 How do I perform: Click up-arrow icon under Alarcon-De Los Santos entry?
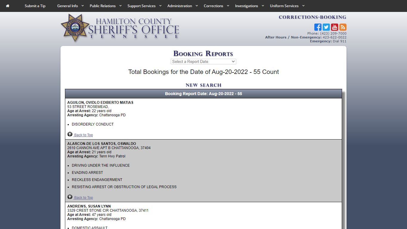(x=70, y=197)
